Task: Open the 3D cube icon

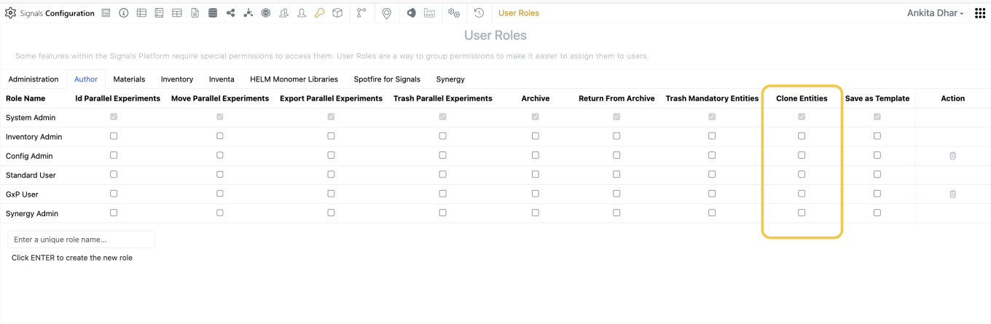Action: coord(337,13)
